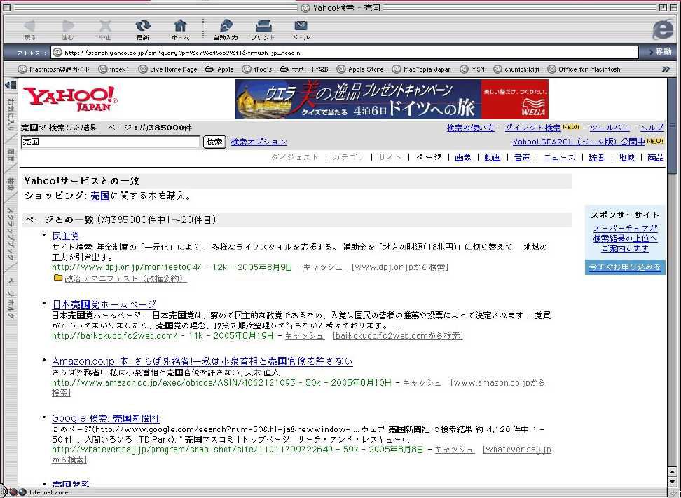Image resolution: width=681 pixels, height=498 pixels.
Task: Print the page with プリント icon
Action: pyautogui.click(x=263, y=26)
